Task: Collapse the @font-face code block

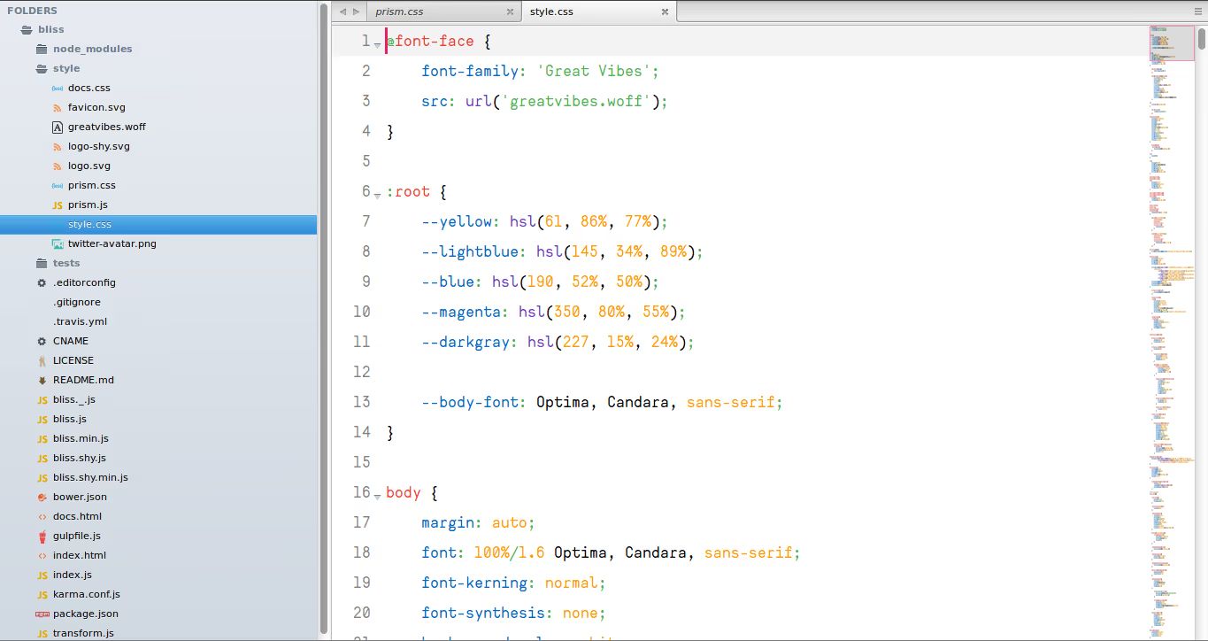Action: (378, 43)
